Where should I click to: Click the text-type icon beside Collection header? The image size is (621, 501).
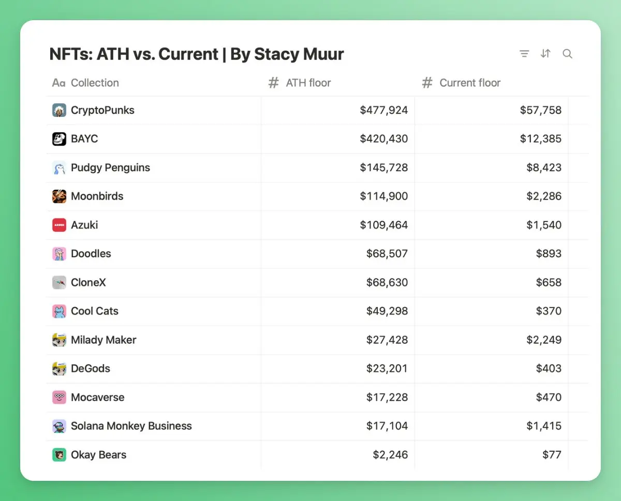pyautogui.click(x=58, y=83)
